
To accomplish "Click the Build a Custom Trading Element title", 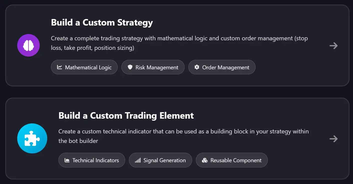I will [x=126, y=115].
